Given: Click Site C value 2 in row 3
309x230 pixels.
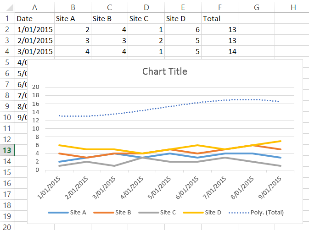Looking at the screenshot, I should (146, 40).
